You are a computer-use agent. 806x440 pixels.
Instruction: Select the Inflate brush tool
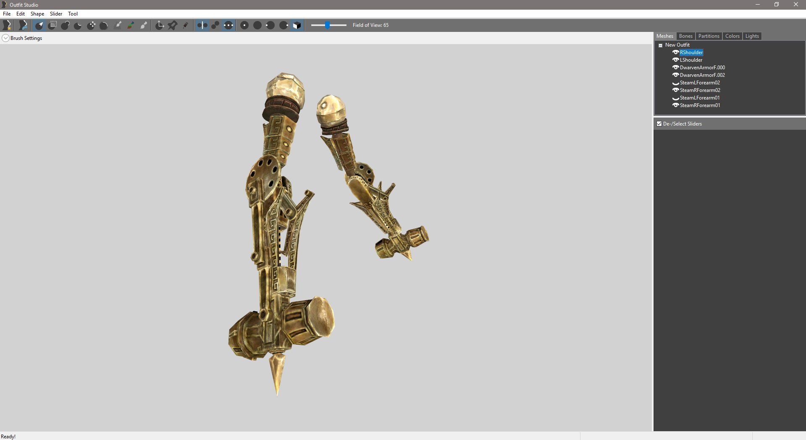point(65,25)
